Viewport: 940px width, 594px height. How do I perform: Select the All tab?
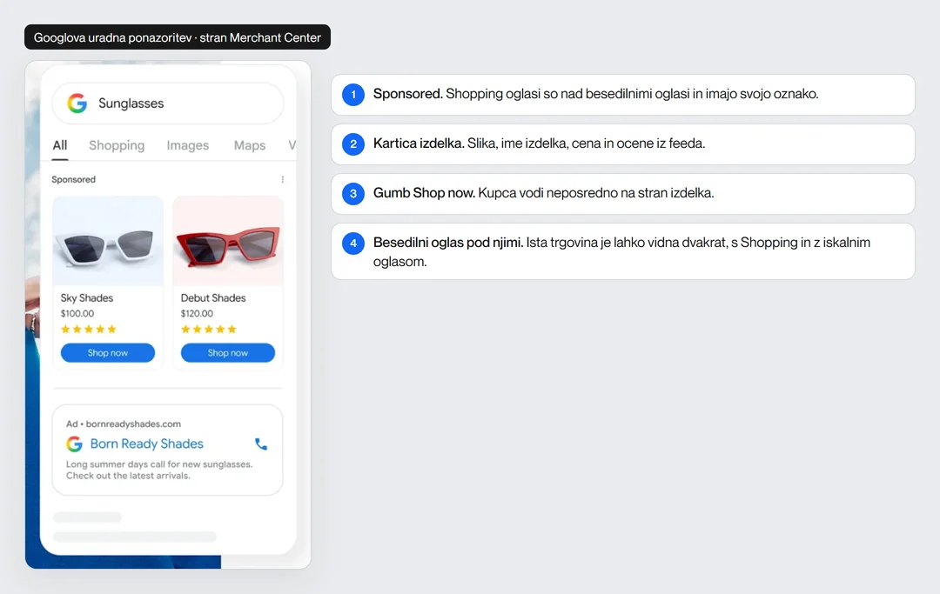[60, 145]
